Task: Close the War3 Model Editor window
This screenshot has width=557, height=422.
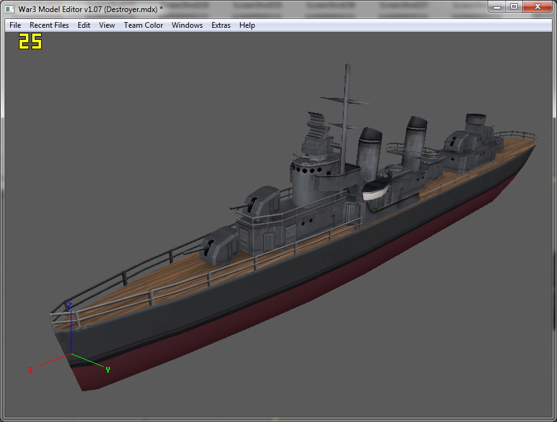Action: pos(537,7)
